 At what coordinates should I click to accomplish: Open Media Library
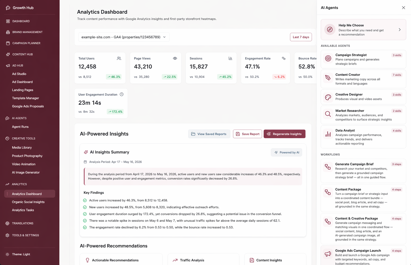click(22, 147)
